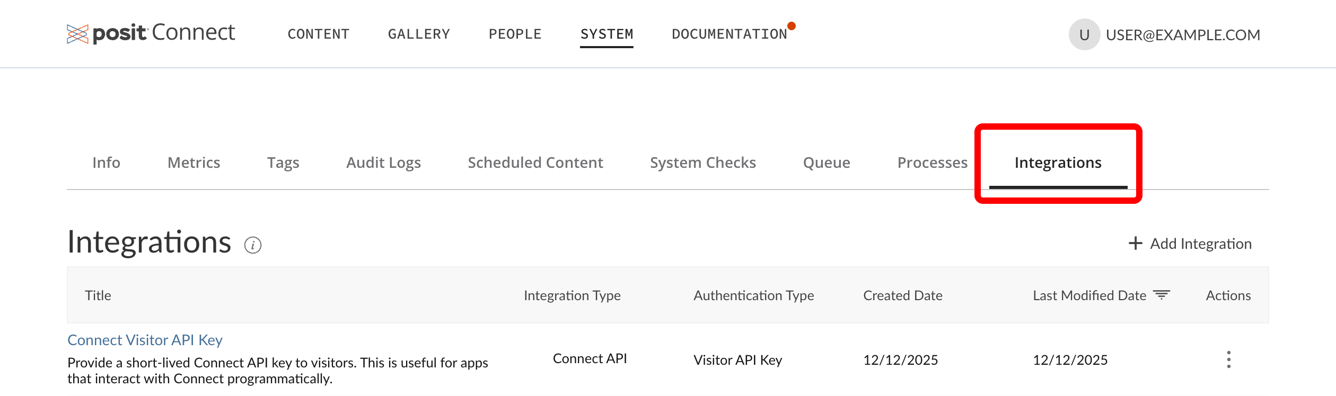Viewport: 1336px width, 396px height.
Task: Open the CONTENT navigation menu
Action: pyautogui.click(x=318, y=34)
